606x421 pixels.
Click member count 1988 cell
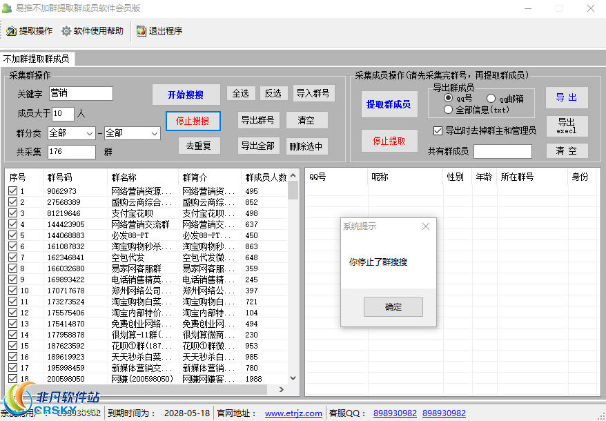253,379
